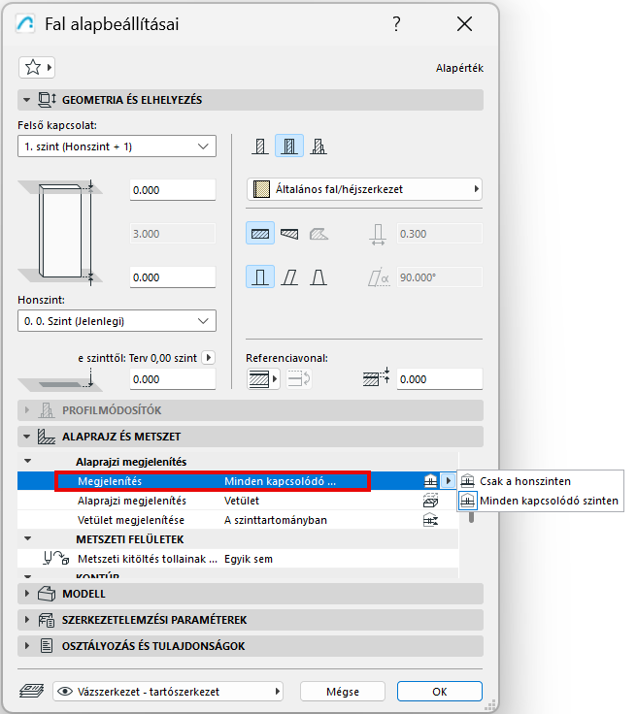637x714 pixels.
Task: Click the building material color swatch
Action: (261, 189)
